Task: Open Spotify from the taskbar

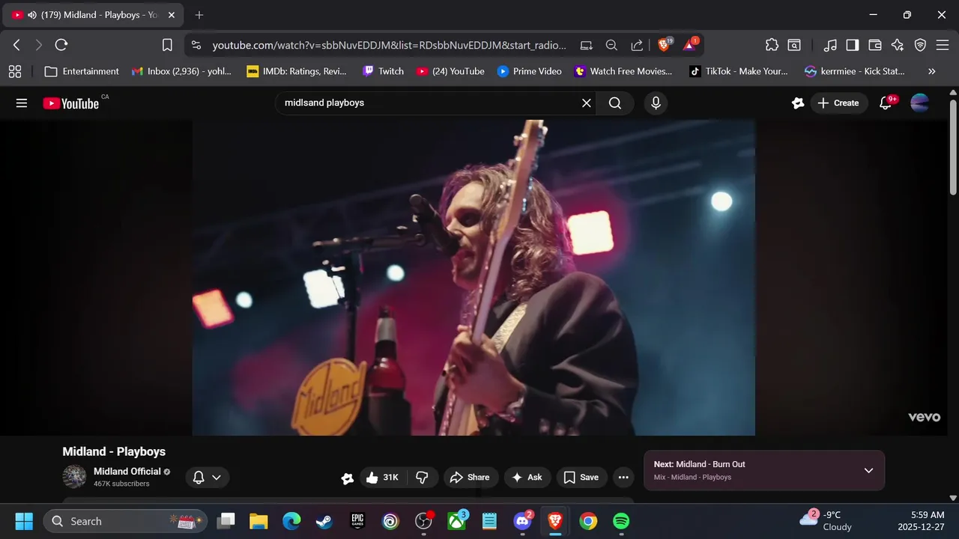Action: 621,521
